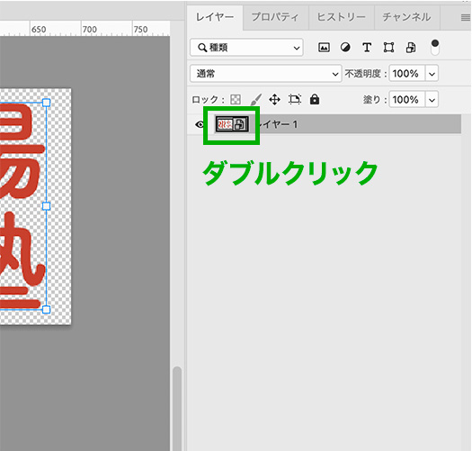The width and height of the screenshot is (472, 451).
Task: Lock layer position move icon
Action: (x=274, y=100)
